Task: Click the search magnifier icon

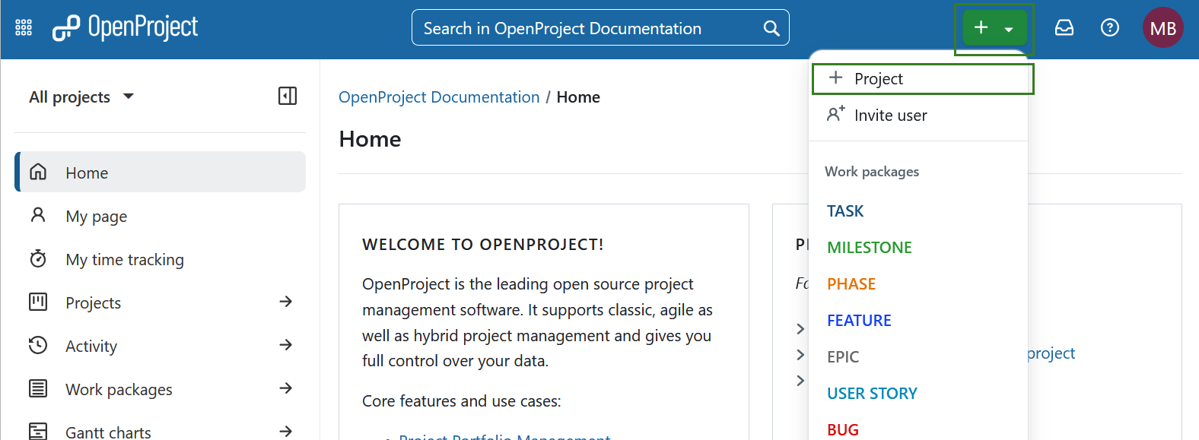Action: (771, 28)
